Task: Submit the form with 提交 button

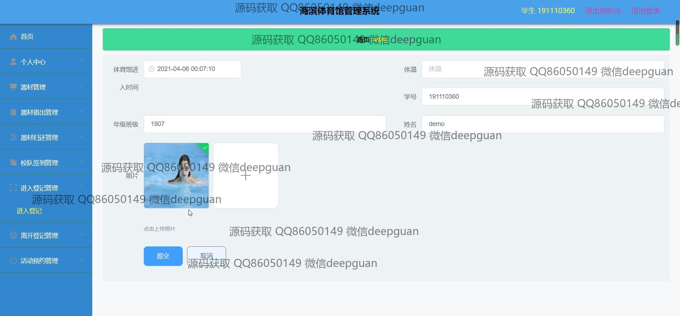Action: click(x=163, y=256)
